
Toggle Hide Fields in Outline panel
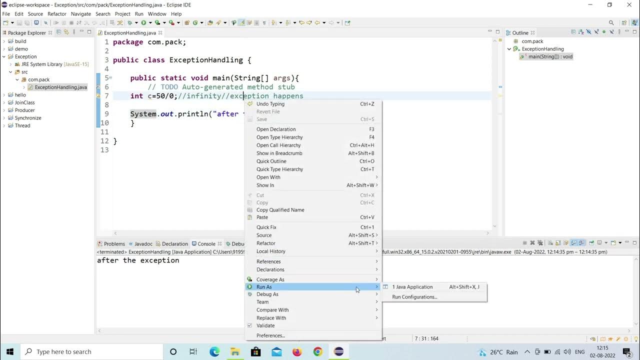[588, 32]
